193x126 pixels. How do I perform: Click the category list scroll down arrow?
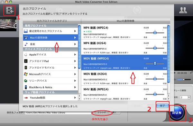79,99
